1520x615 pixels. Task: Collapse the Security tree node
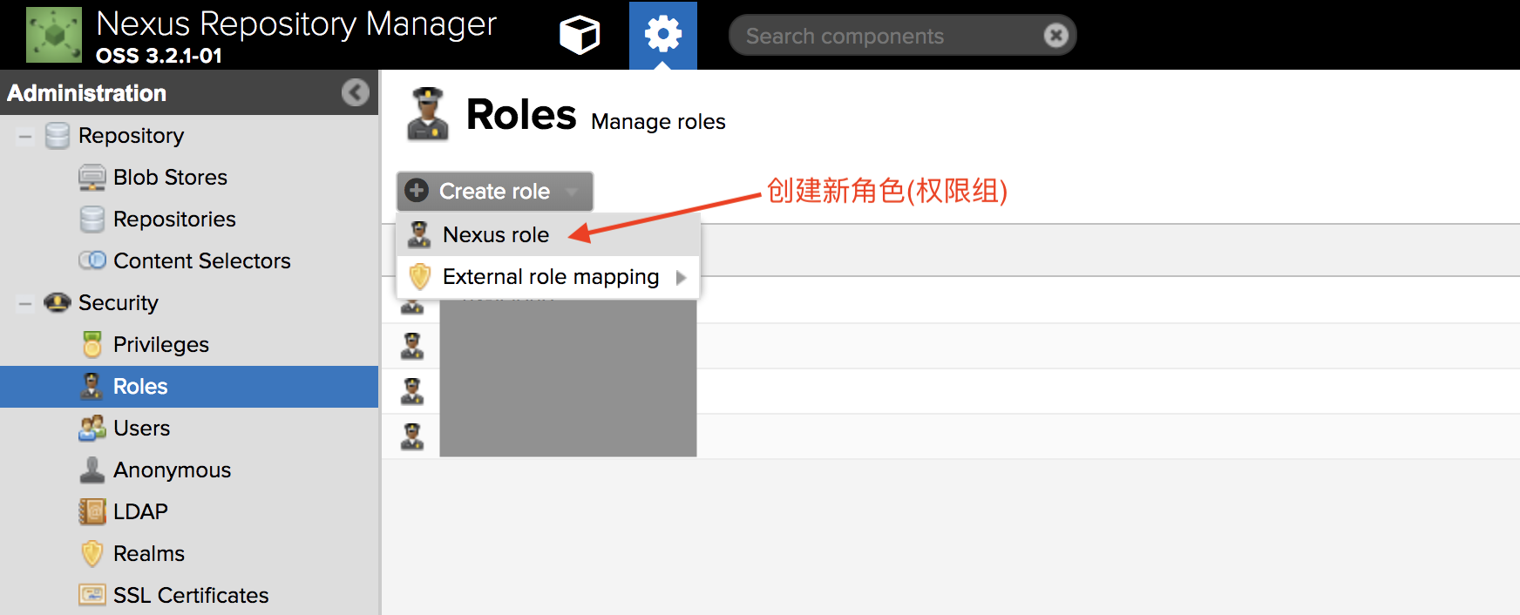[x=25, y=303]
